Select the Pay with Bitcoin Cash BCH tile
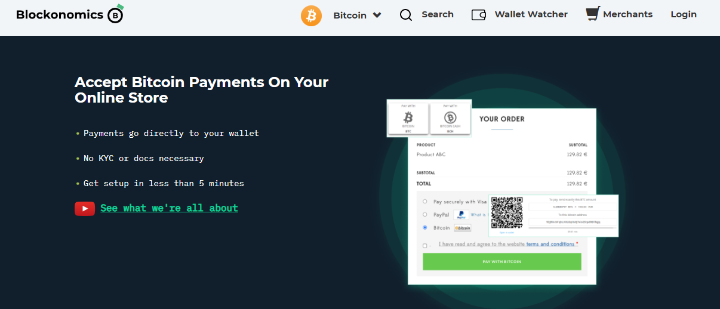The image size is (720, 309). tap(450, 118)
